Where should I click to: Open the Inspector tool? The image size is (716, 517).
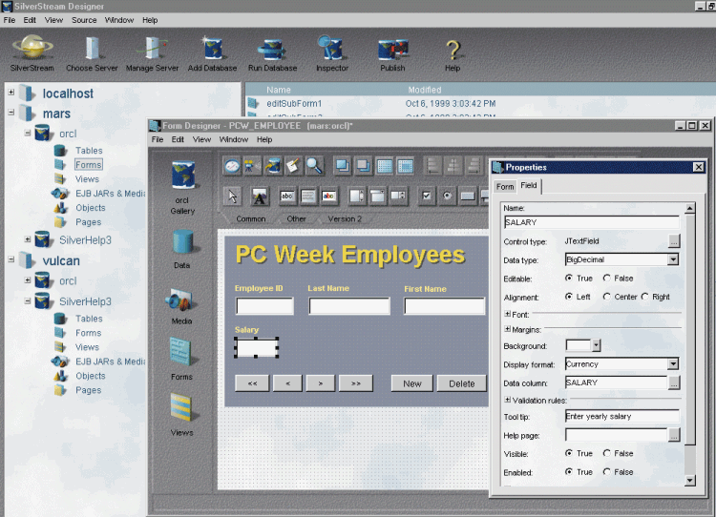point(331,48)
